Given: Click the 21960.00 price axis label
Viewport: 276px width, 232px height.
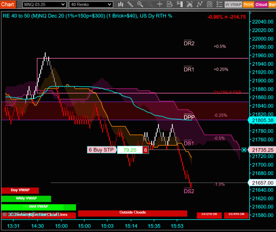Looking at the screenshot, I should tap(263, 56).
